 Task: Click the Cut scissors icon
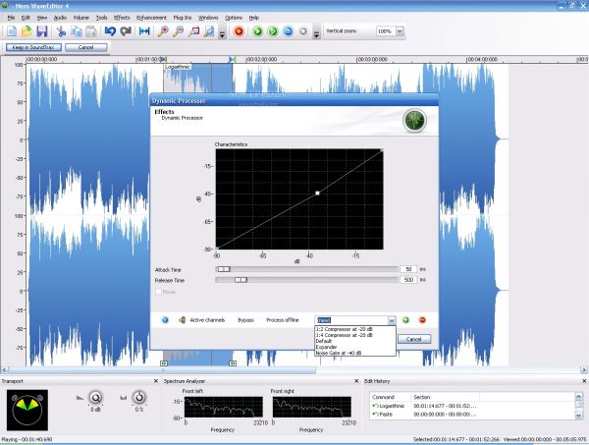(x=61, y=31)
